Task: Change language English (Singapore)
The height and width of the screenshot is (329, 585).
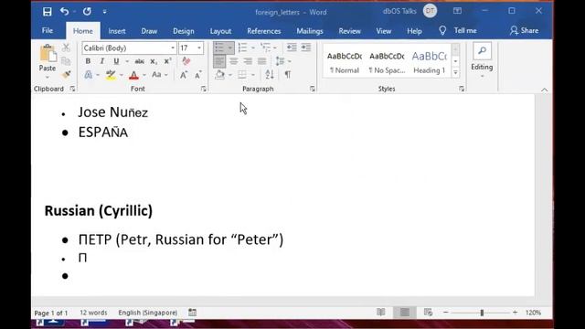Action: coord(148,313)
